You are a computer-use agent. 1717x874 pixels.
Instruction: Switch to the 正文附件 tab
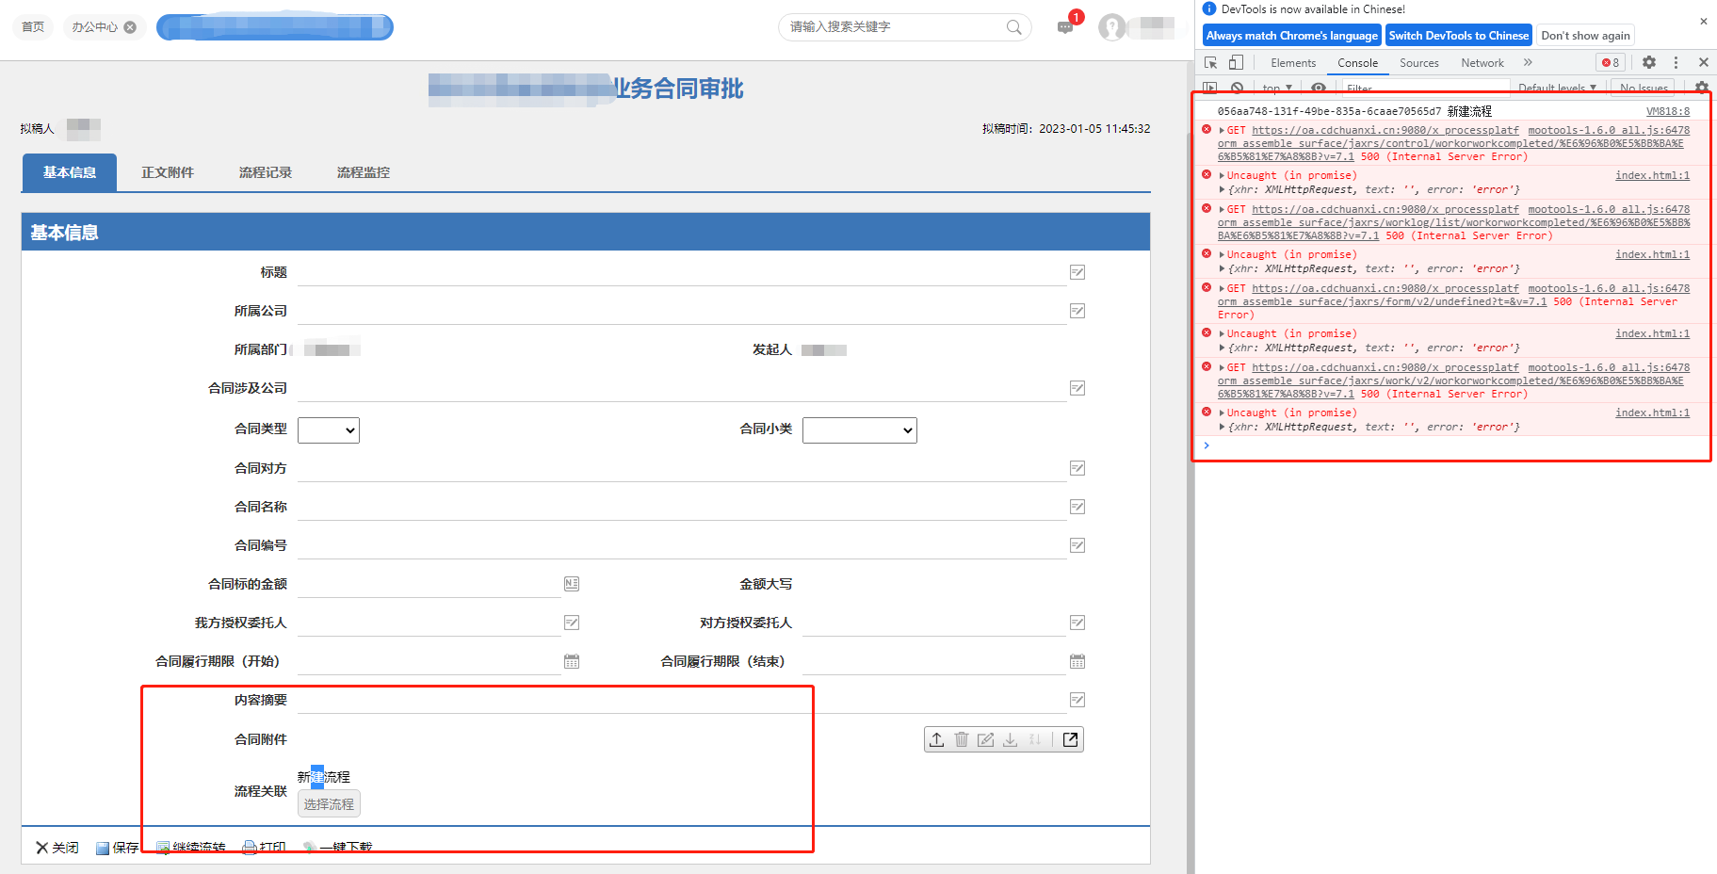168,172
